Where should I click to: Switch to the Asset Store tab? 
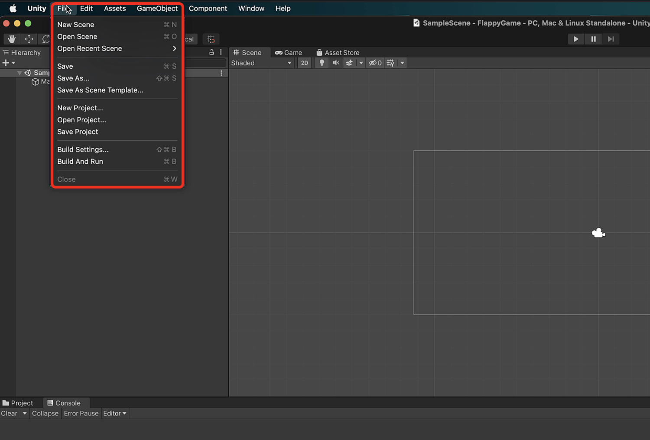[x=338, y=52]
